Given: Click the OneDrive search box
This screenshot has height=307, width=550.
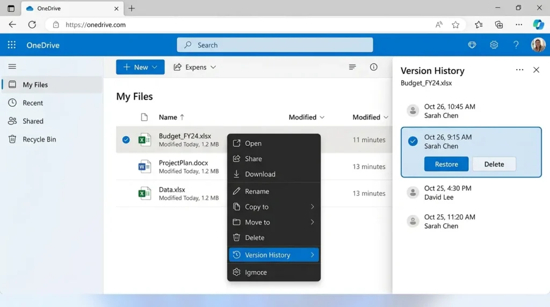Looking at the screenshot, I should 274,45.
